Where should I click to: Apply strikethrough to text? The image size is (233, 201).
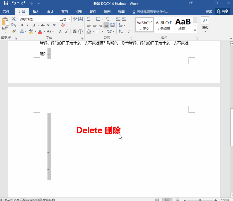[43, 25]
